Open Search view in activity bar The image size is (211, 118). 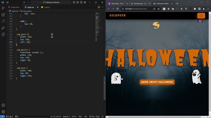[x=3, y=21]
